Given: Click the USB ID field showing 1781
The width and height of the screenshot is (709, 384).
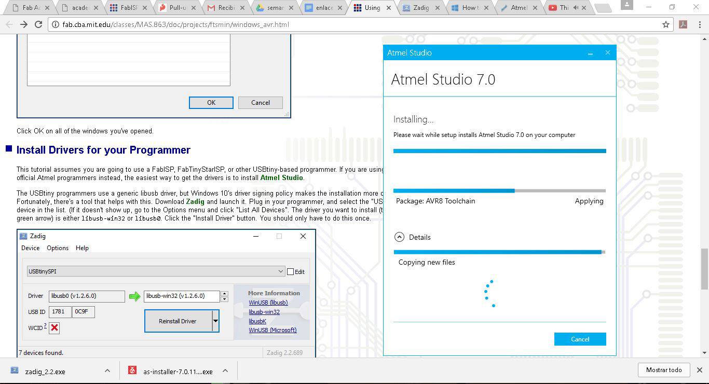Looking at the screenshot, I should [60, 312].
